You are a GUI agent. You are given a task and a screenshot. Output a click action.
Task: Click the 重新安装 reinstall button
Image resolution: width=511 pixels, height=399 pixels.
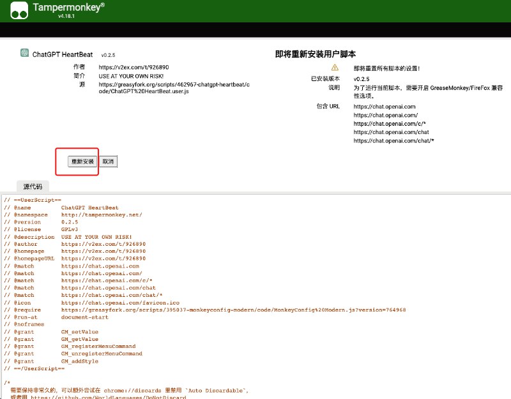pos(82,162)
